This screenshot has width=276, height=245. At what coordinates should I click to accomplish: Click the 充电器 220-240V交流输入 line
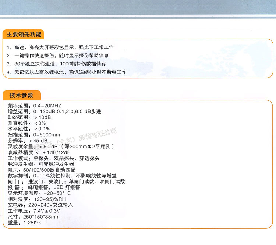click(x=40, y=205)
